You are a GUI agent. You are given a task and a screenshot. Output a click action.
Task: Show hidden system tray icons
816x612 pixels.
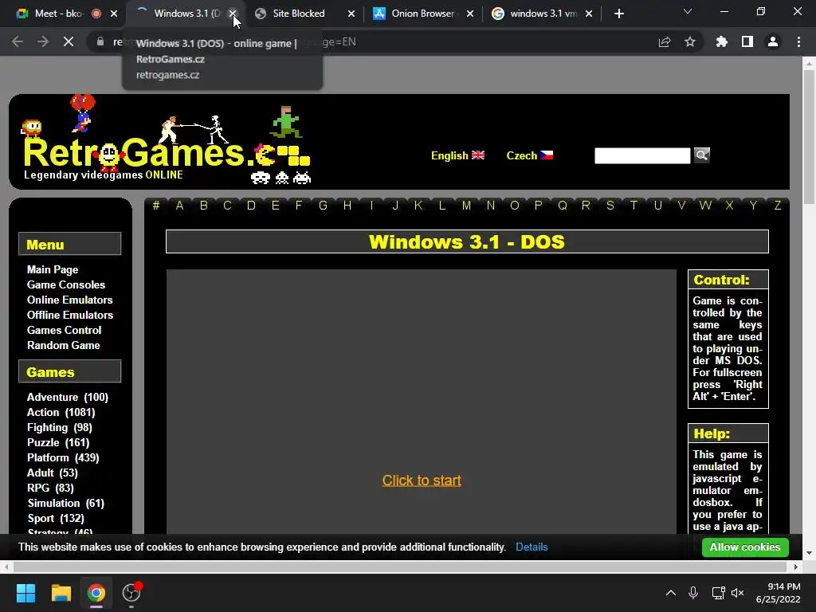[671, 593]
